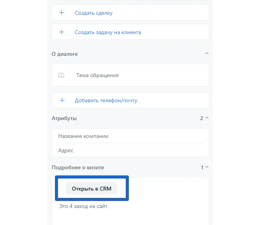
Task: Open the Добавить телефон/почту link
Action: (106, 100)
